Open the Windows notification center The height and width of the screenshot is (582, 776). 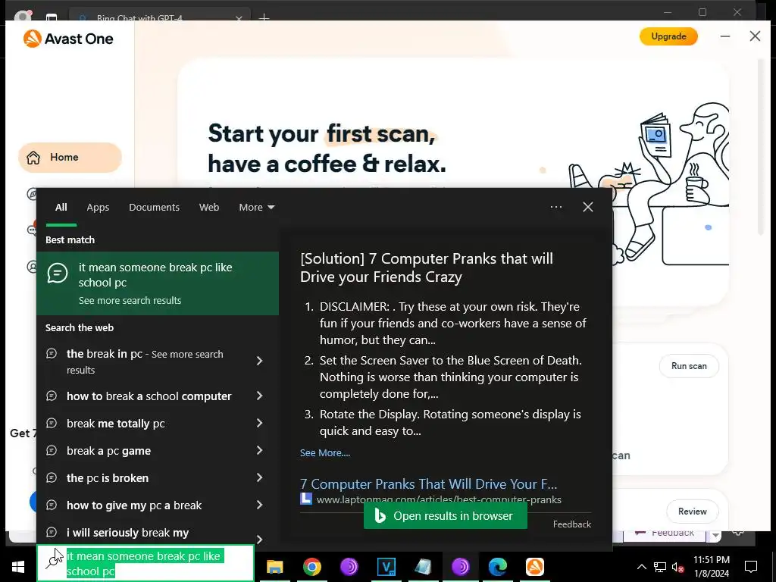(751, 567)
